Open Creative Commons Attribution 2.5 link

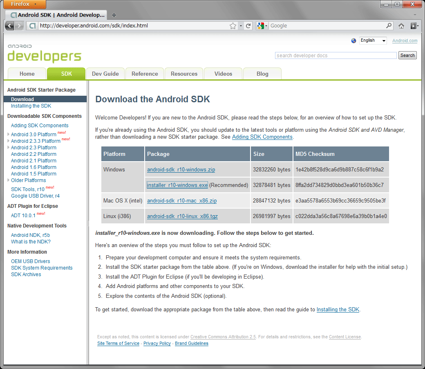pyautogui.click(x=223, y=337)
